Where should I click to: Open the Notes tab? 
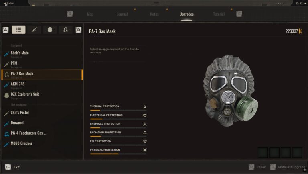(154, 14)
